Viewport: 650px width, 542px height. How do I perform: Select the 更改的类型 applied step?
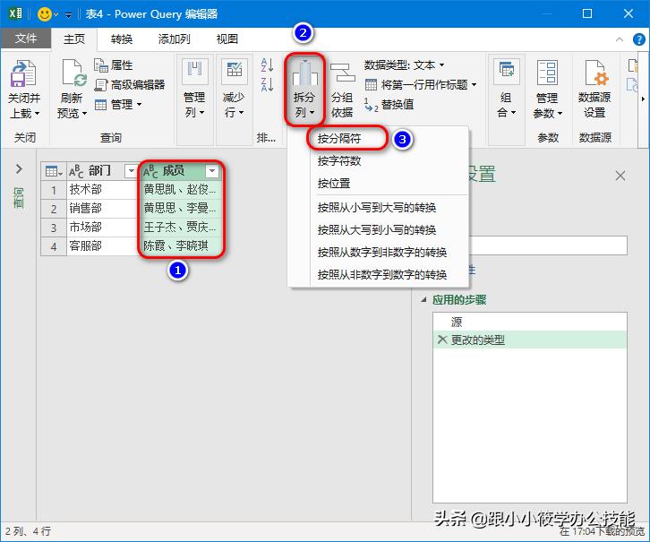click(x=530, y=340)
